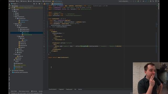Click FixedLayout in editor breadcrumb bar
This screenshot has width=168, height=94.
(x=69, y=89)
